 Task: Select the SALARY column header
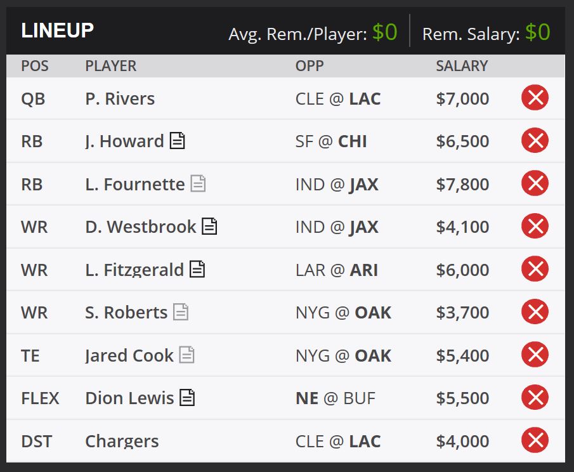click(x=462, y=66)
